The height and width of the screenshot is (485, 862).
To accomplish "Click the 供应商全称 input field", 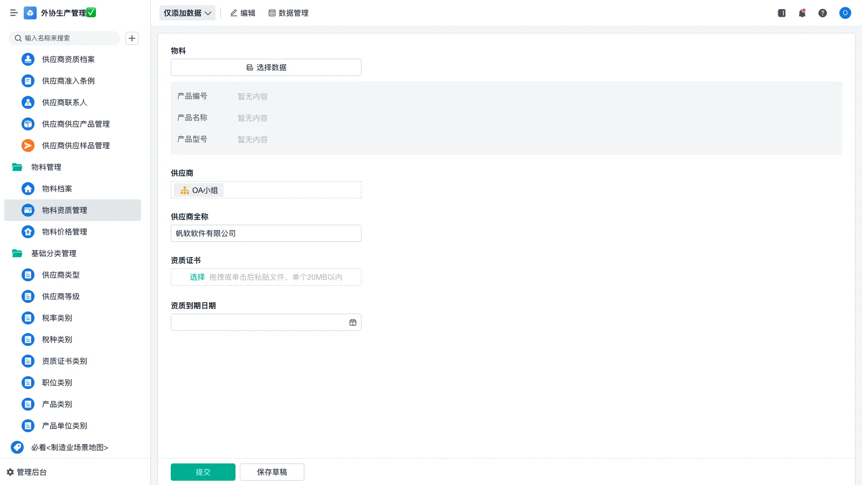I will point(266,233).
